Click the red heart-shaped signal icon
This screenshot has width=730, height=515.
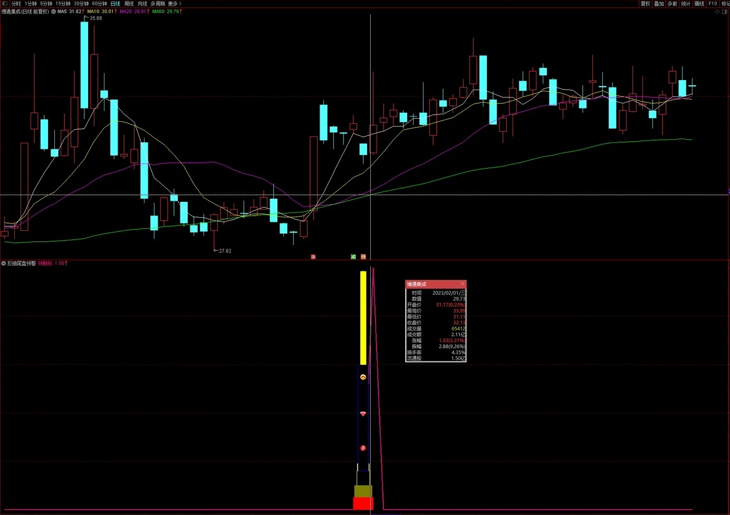point(363,414)
